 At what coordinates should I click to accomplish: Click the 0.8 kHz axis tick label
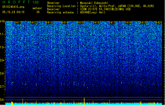click(2, 73)
